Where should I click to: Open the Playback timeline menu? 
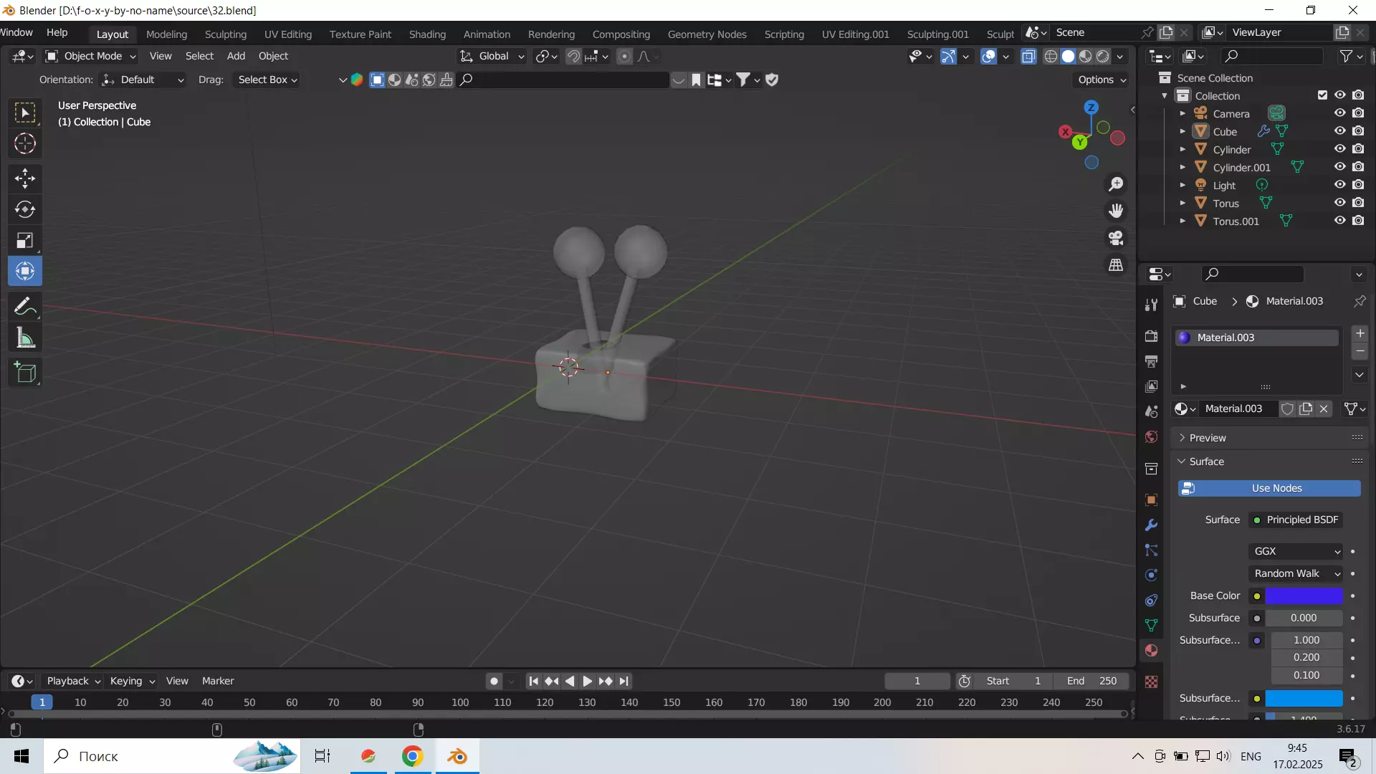[x=73, y=681]
